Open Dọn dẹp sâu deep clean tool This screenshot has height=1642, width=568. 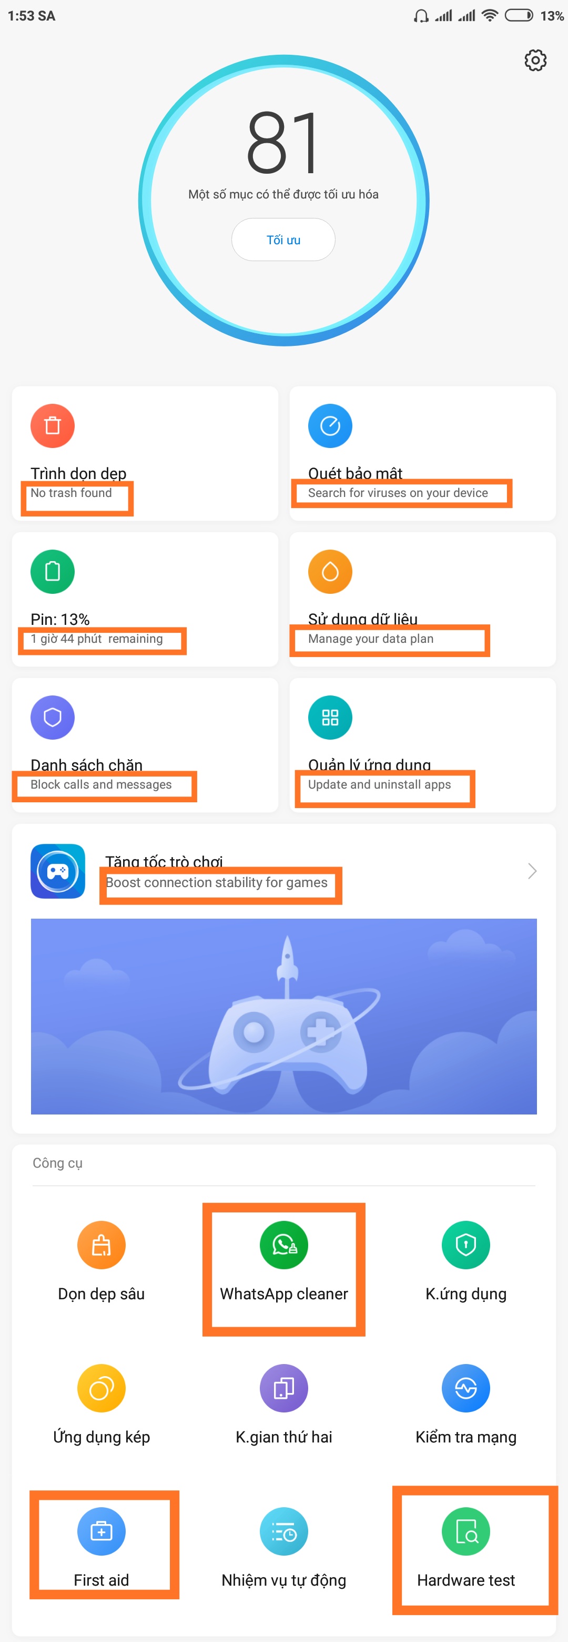tap(102, 1262)
